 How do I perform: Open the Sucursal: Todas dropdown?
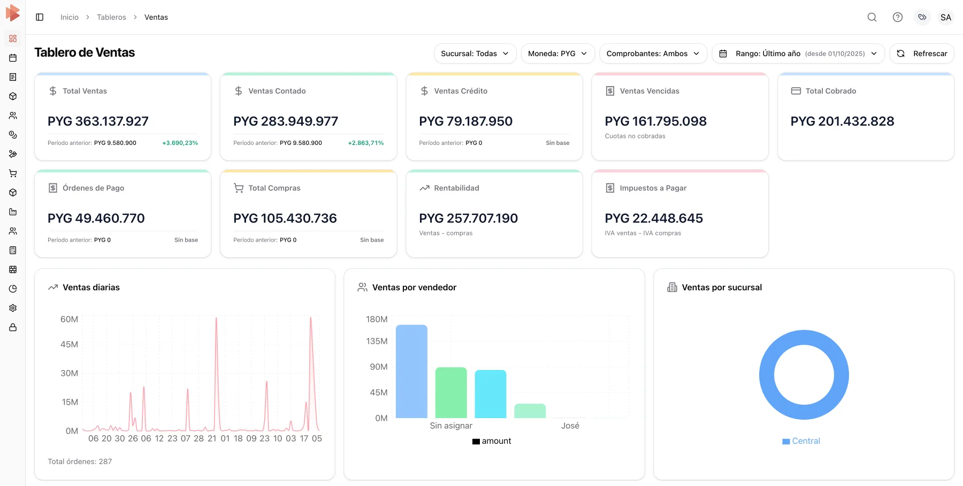(475, 53)
